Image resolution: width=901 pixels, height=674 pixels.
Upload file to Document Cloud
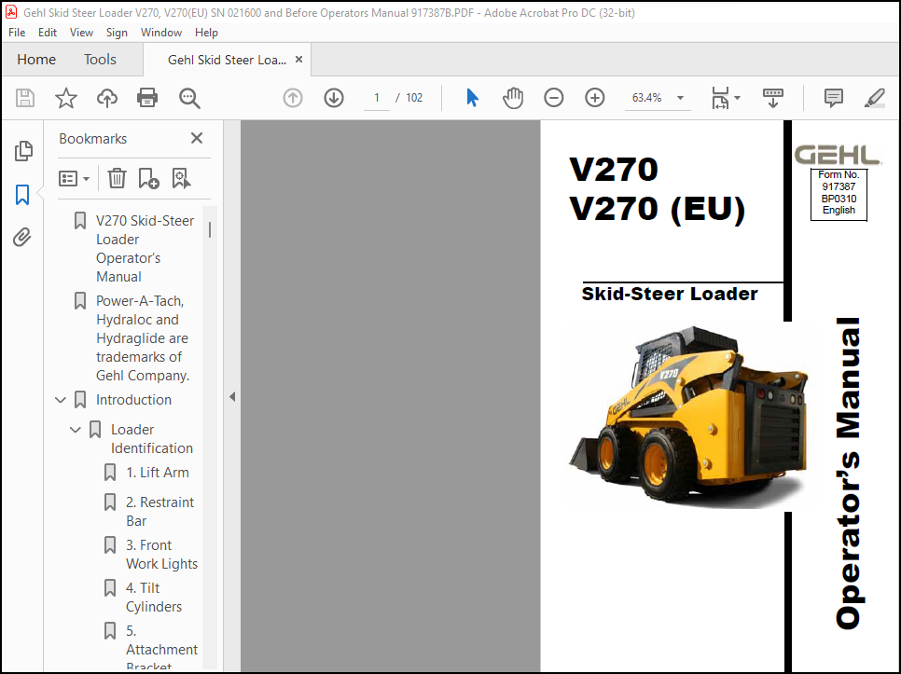(107, 98)
